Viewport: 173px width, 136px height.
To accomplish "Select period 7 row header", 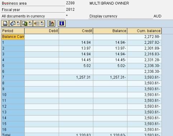I will coord(13,78).
